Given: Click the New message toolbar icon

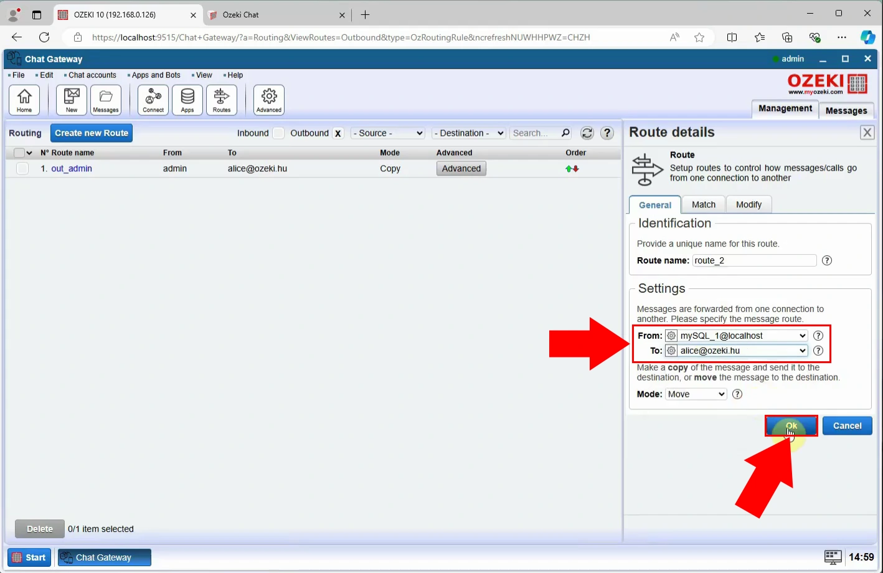Looking at the screenshot, I should (72, 100).
